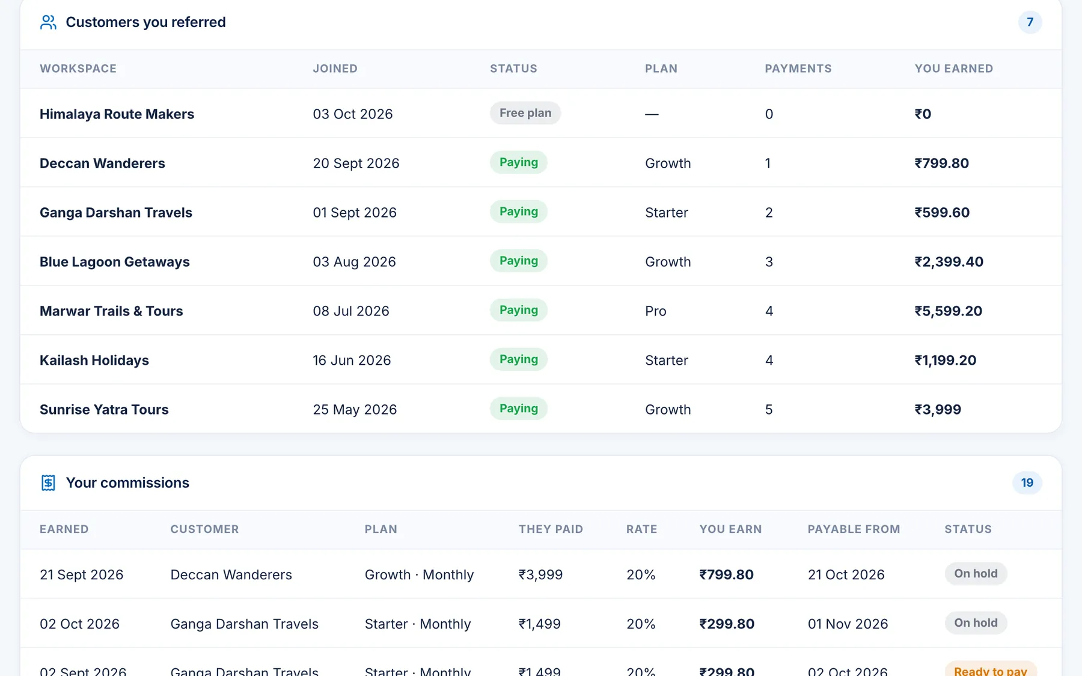Click joined date 25 May 2026
1082x676 pixels.
pyautogui.click(x=355, y=410)
